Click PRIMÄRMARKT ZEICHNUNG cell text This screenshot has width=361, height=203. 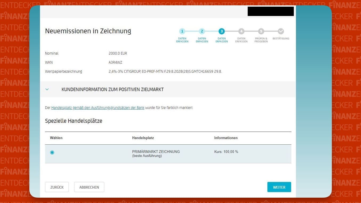tap(156, 152)
